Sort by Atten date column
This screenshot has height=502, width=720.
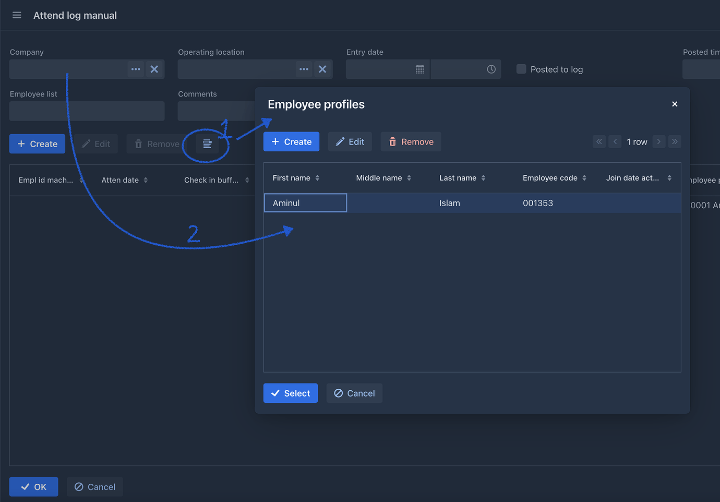[125, 180]
